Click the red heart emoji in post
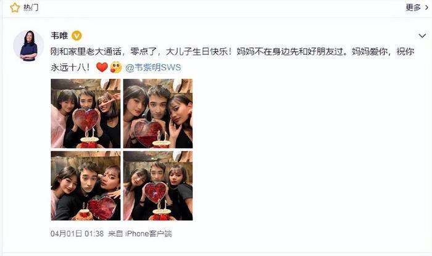Viewport: 432px width, 256px height. (x=102, y=67)
